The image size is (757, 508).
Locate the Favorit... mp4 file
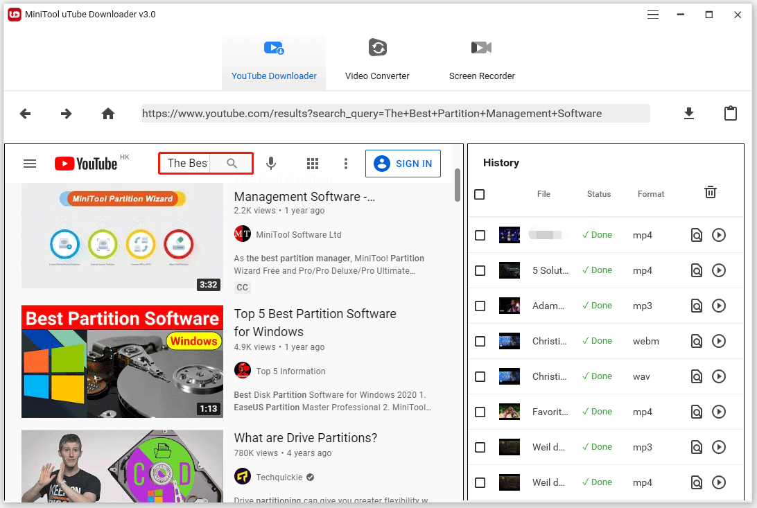(696, 412)
